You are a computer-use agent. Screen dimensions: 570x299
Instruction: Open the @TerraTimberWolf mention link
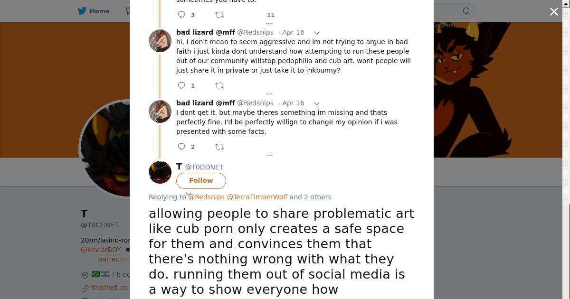pos(257,197)
